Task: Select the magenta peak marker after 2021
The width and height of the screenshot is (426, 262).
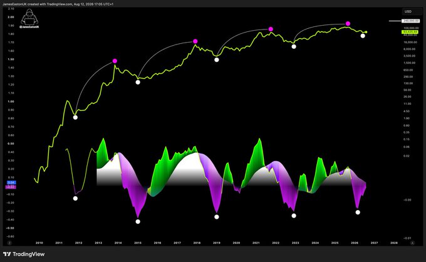Action: (271, 29)
